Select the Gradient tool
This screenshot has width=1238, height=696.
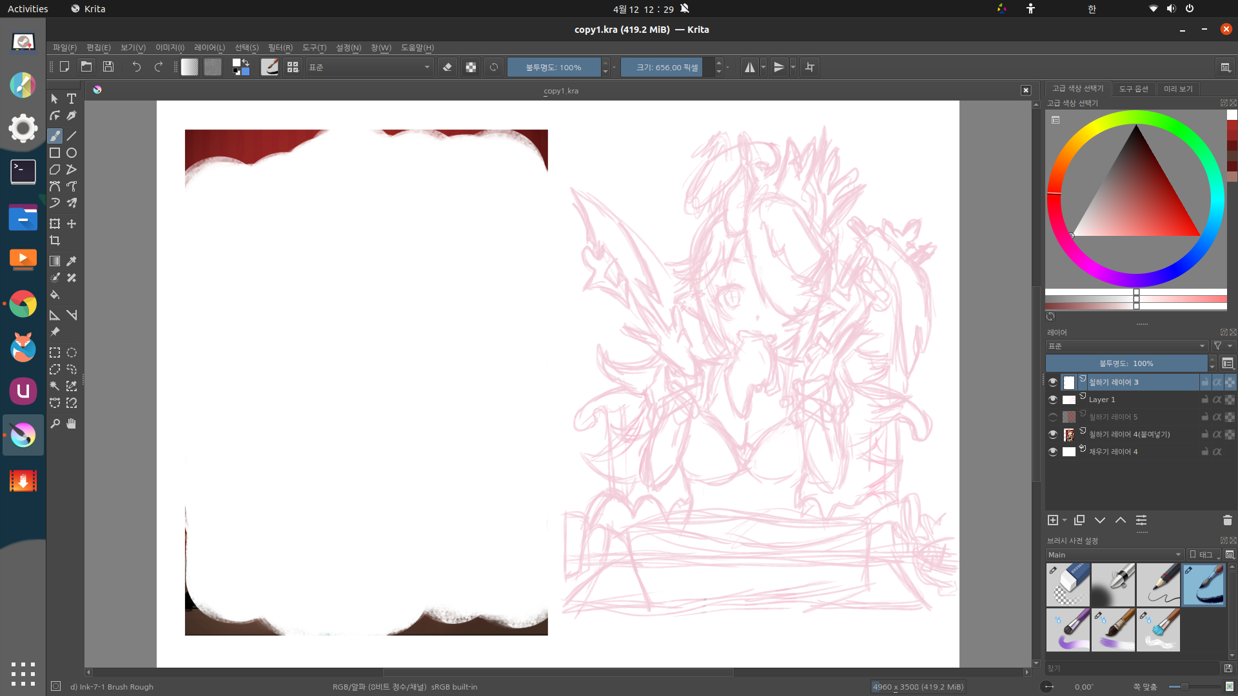[x=55, y=261]
